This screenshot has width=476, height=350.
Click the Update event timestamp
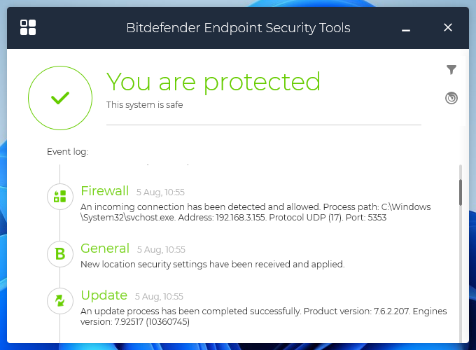(x=161, y=297)
